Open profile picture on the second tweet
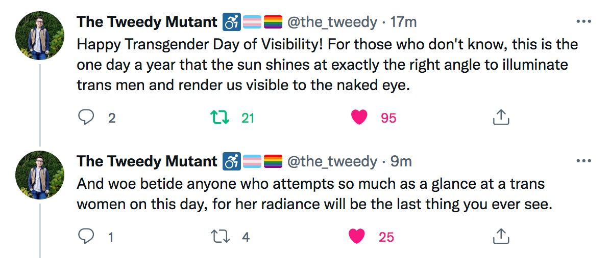 [x=40, y=175]
